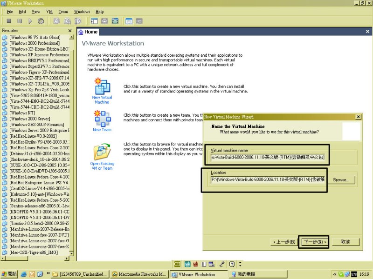Click the last toolbar icon after Console View

tap(139, 21)
